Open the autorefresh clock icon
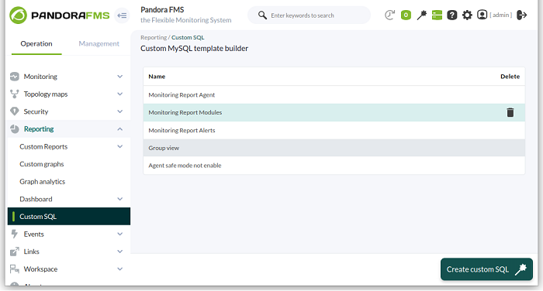 click(x=389, y=15)
